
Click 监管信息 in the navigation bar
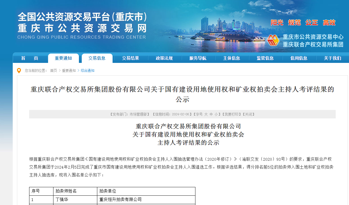click(265, 58)
